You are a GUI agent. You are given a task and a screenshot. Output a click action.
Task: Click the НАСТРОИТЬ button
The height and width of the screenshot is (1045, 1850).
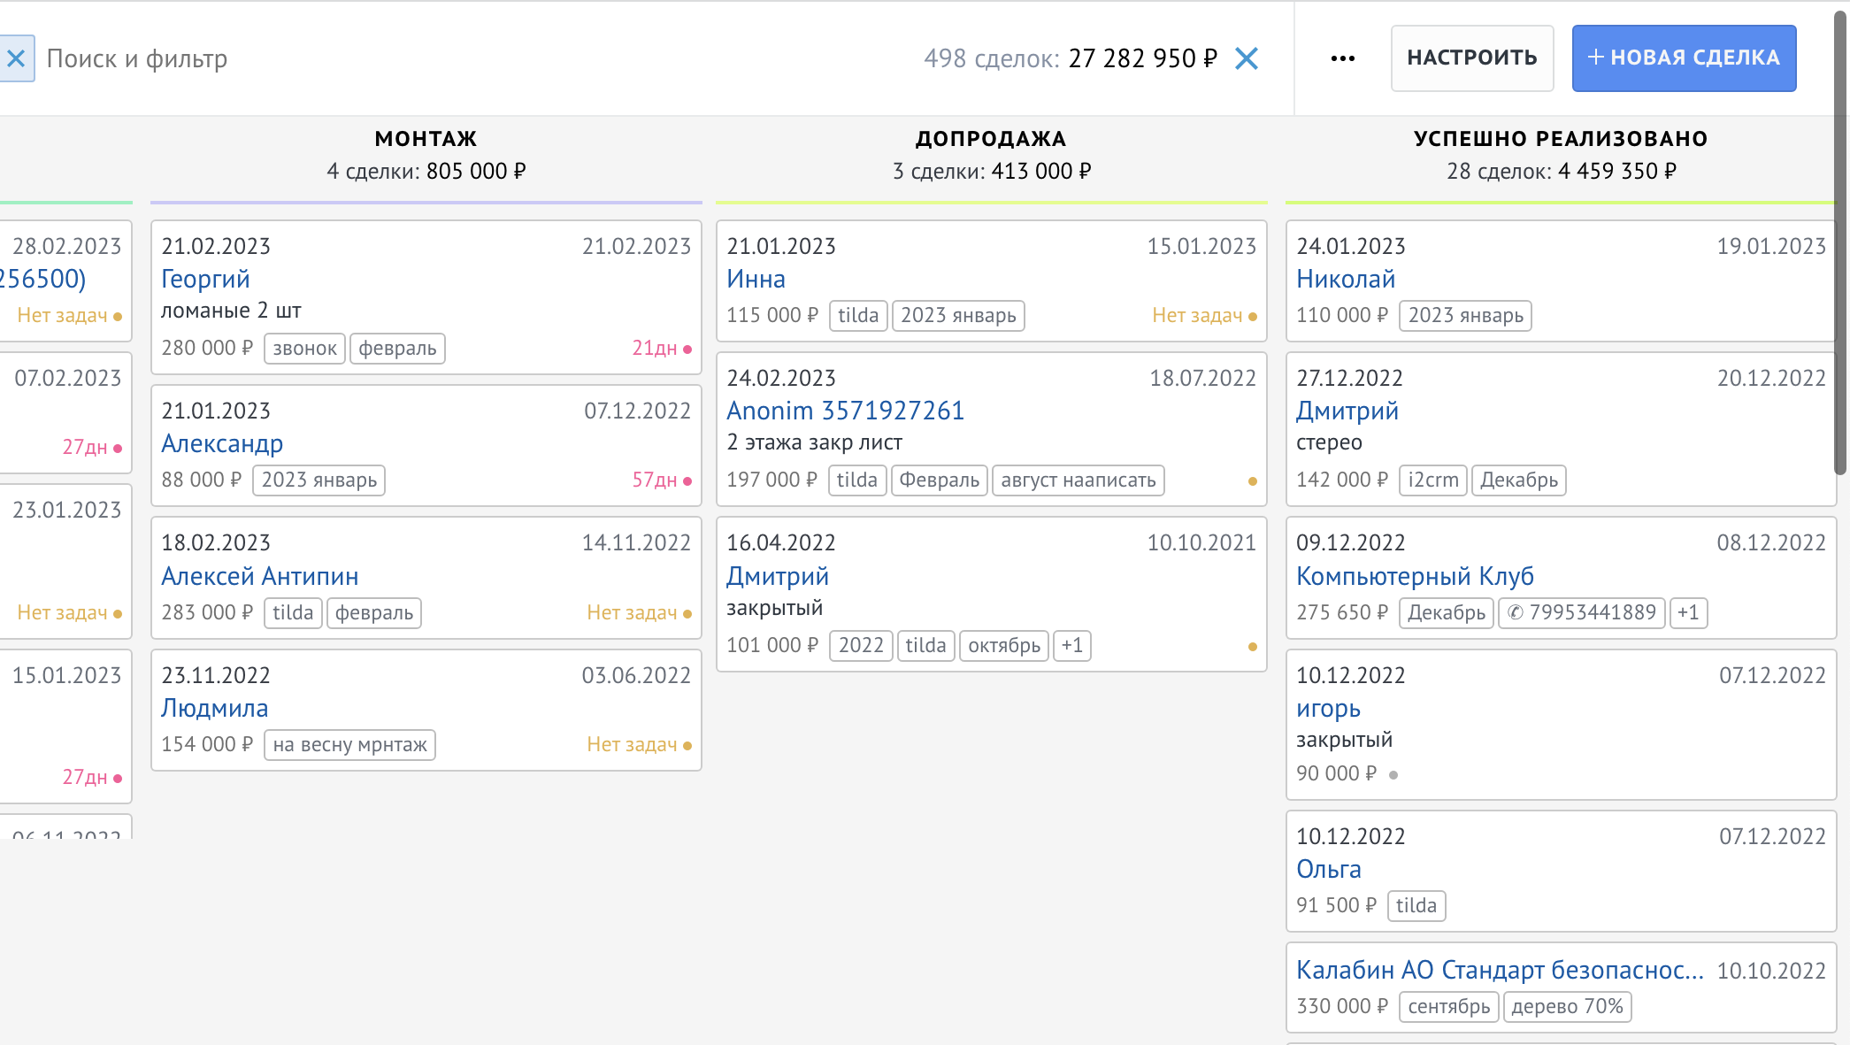1471,58
